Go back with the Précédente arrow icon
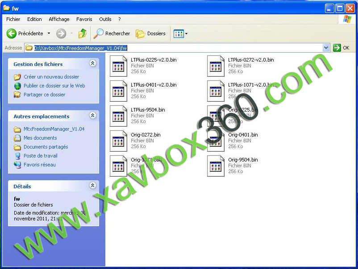The height and width of the screenshot is (269, 358). click(12, 33)
